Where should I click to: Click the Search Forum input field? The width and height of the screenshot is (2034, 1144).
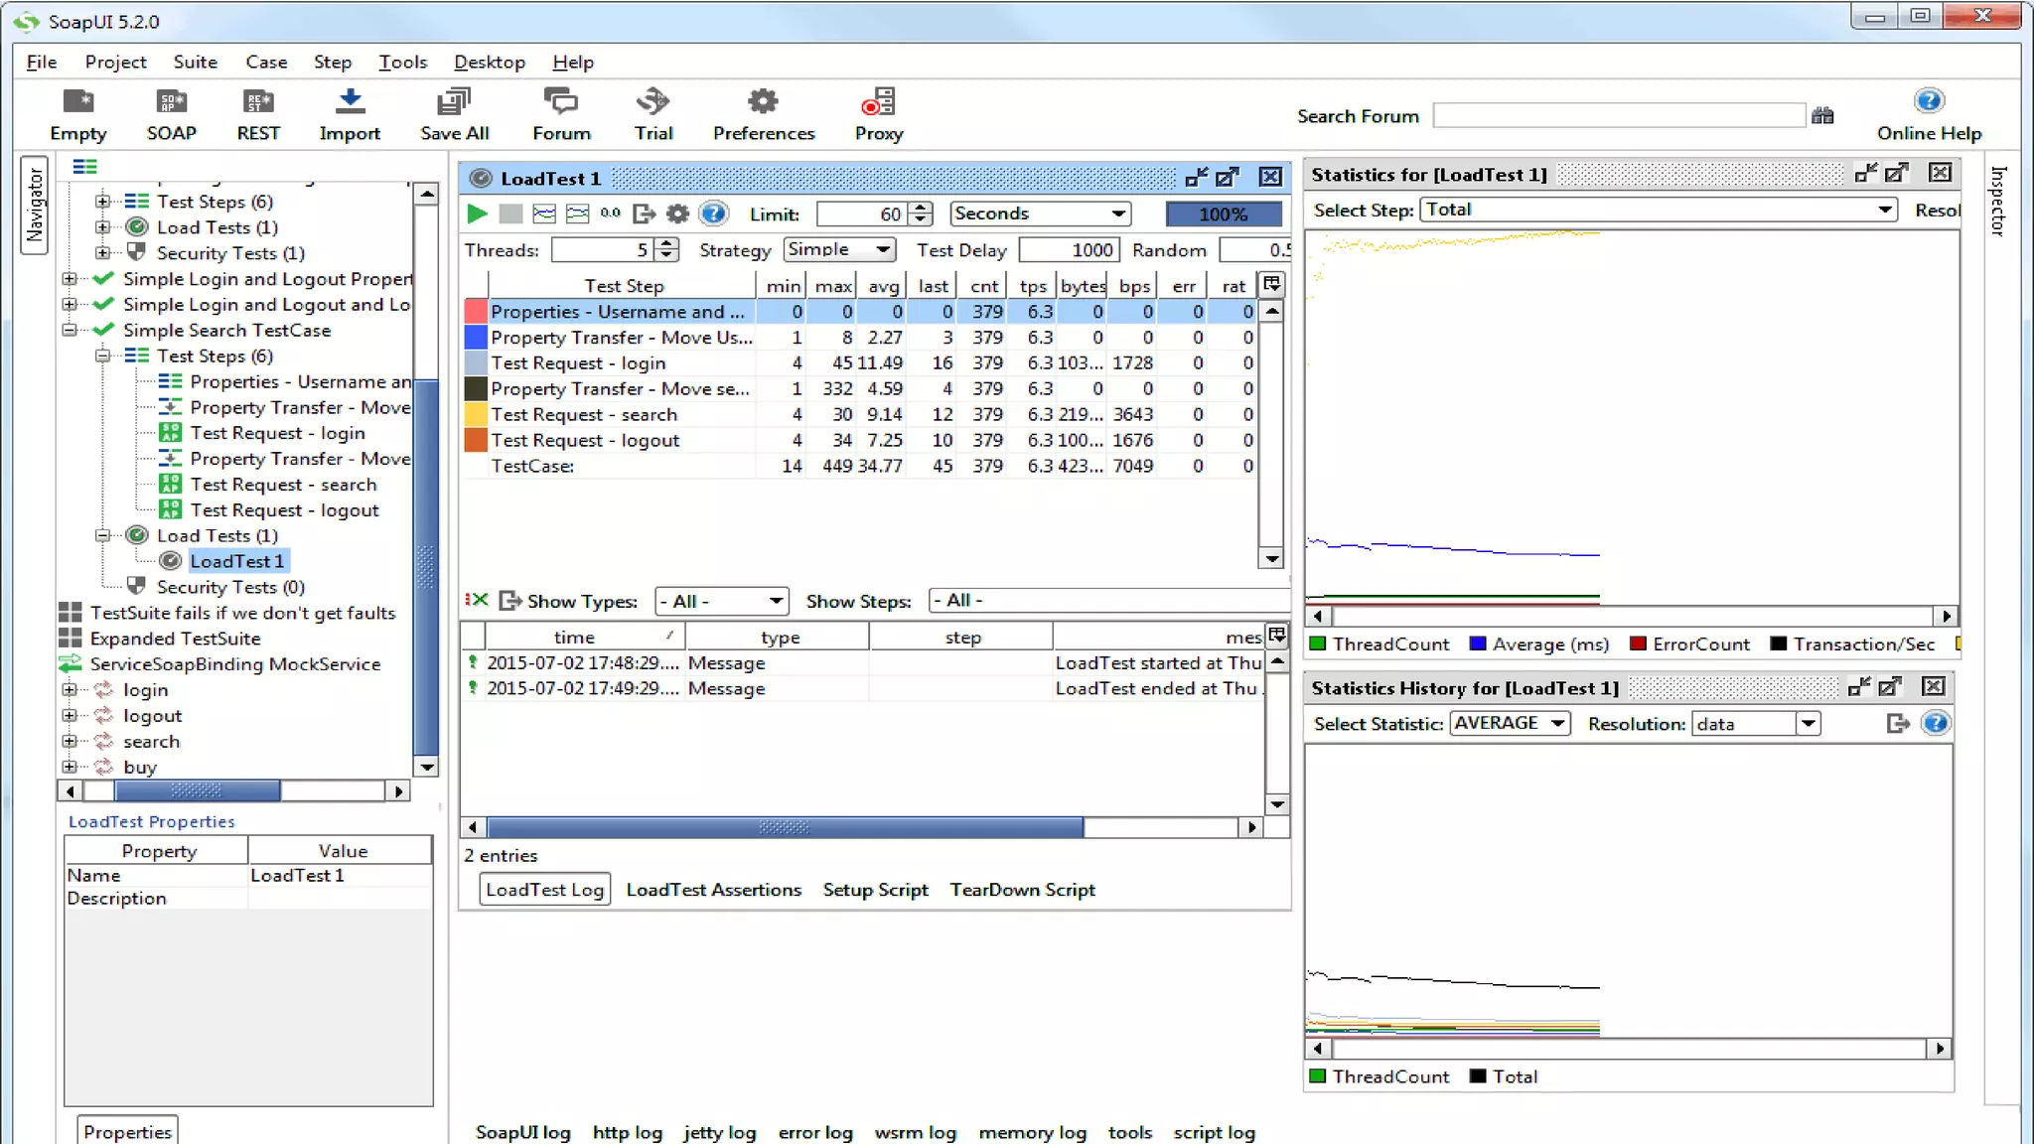click(1619, 116)
